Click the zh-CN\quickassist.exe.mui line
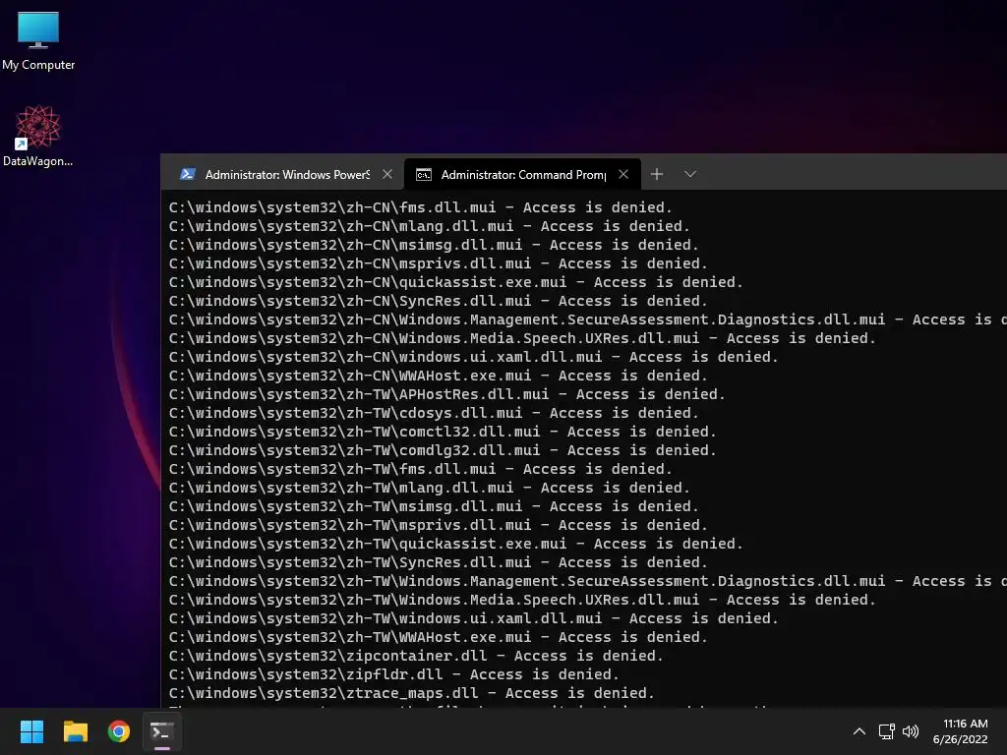The width and height of the screenshot is (1007, 755). [456, 282]
